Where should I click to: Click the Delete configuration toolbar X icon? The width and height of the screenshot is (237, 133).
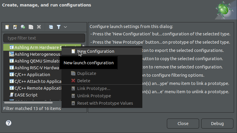coord(39,27)
